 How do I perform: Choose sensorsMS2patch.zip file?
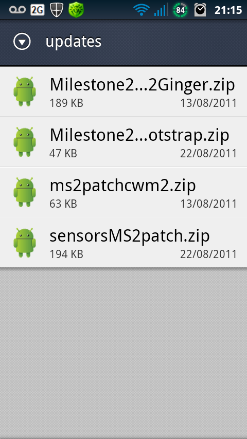(x=123, y=243)
